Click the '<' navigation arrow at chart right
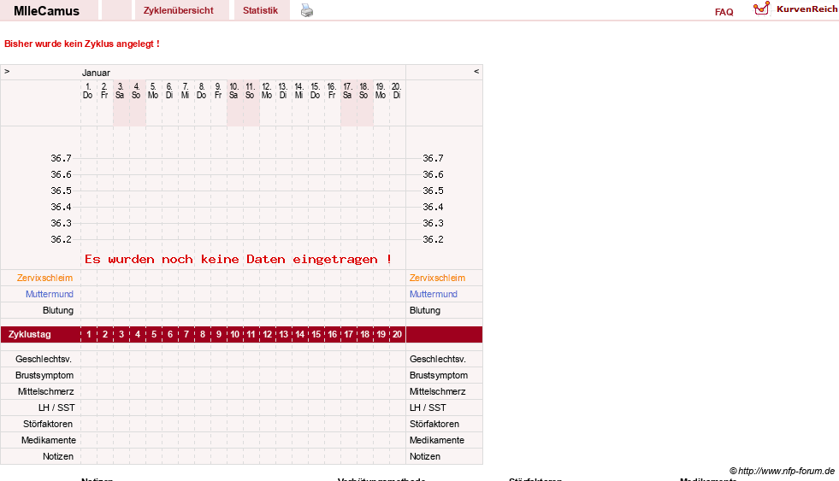839x481 pixels. pos(476,71)
